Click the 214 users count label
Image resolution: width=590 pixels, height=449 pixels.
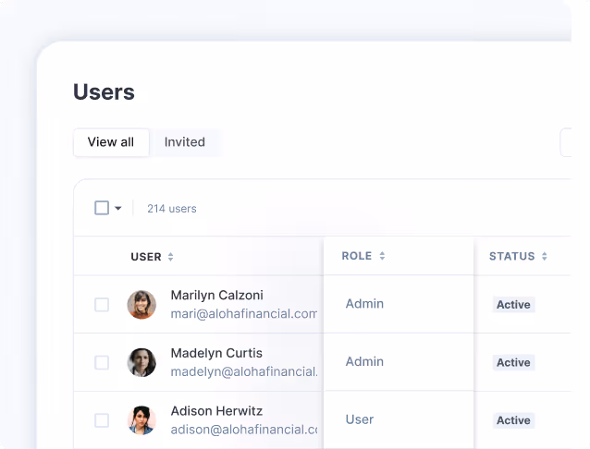pos(172,209)
